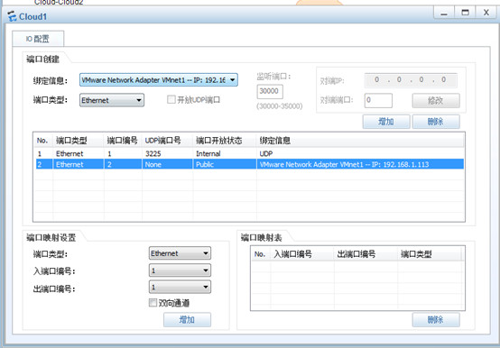Toggle the 双向通道 checkbox
This screenshot has width=500, height=348.
coord(153,302)
